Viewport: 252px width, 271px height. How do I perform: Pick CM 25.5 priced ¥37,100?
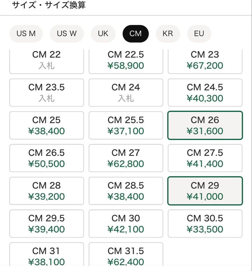point(126,125)
